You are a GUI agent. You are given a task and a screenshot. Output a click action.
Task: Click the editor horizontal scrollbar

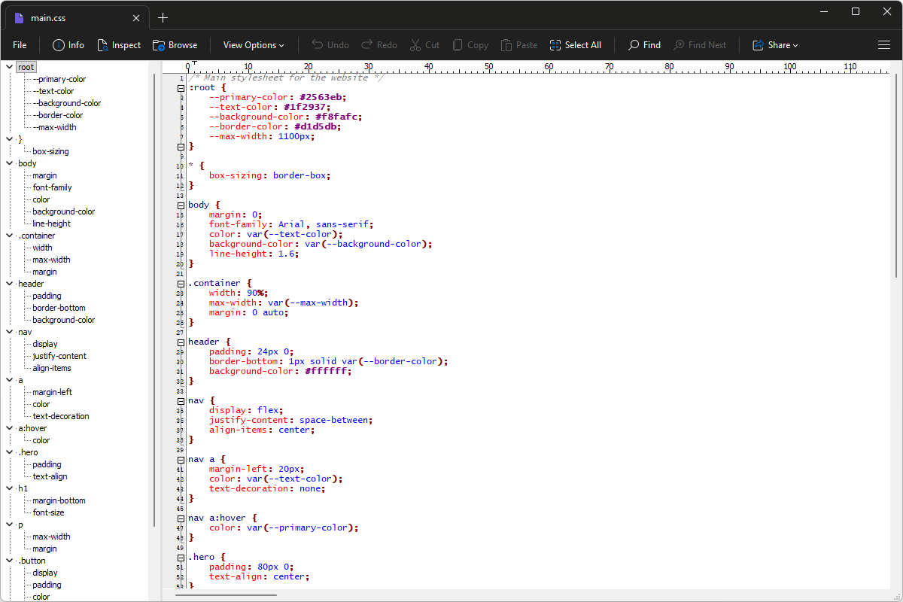(x=226, y=594)
